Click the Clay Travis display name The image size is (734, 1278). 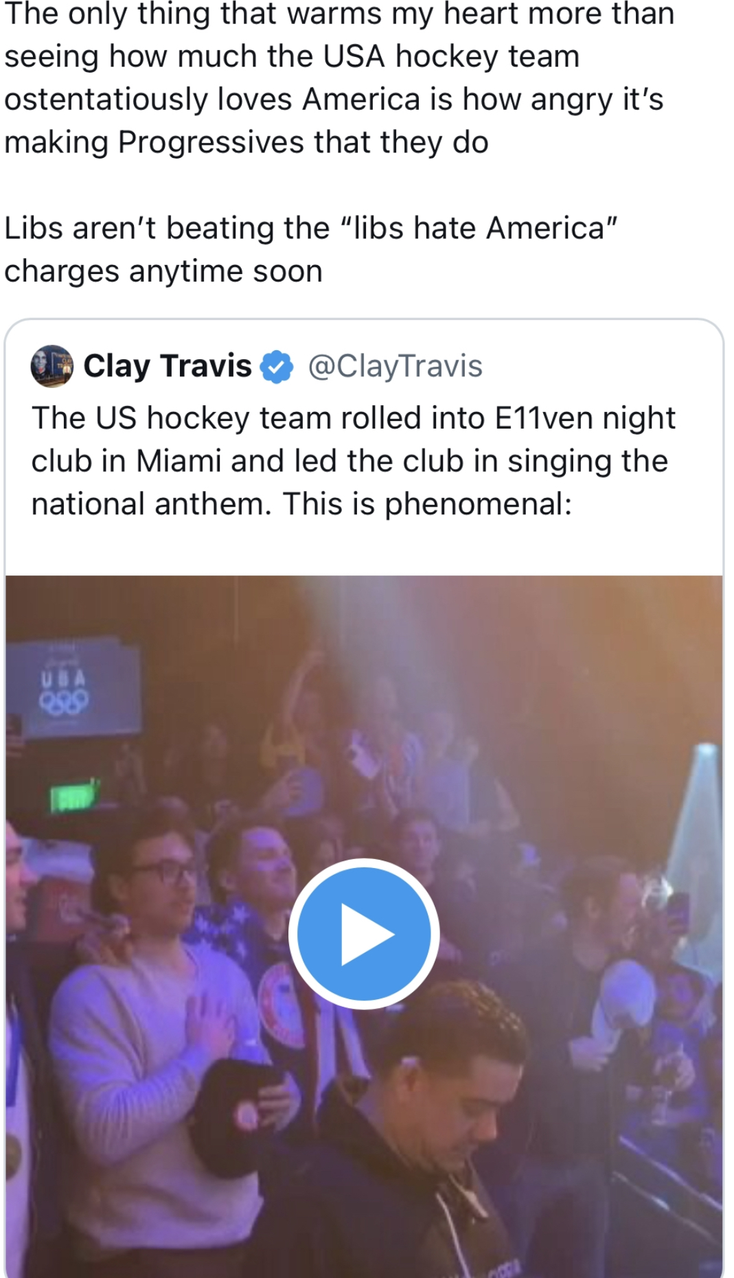(168, 366)
